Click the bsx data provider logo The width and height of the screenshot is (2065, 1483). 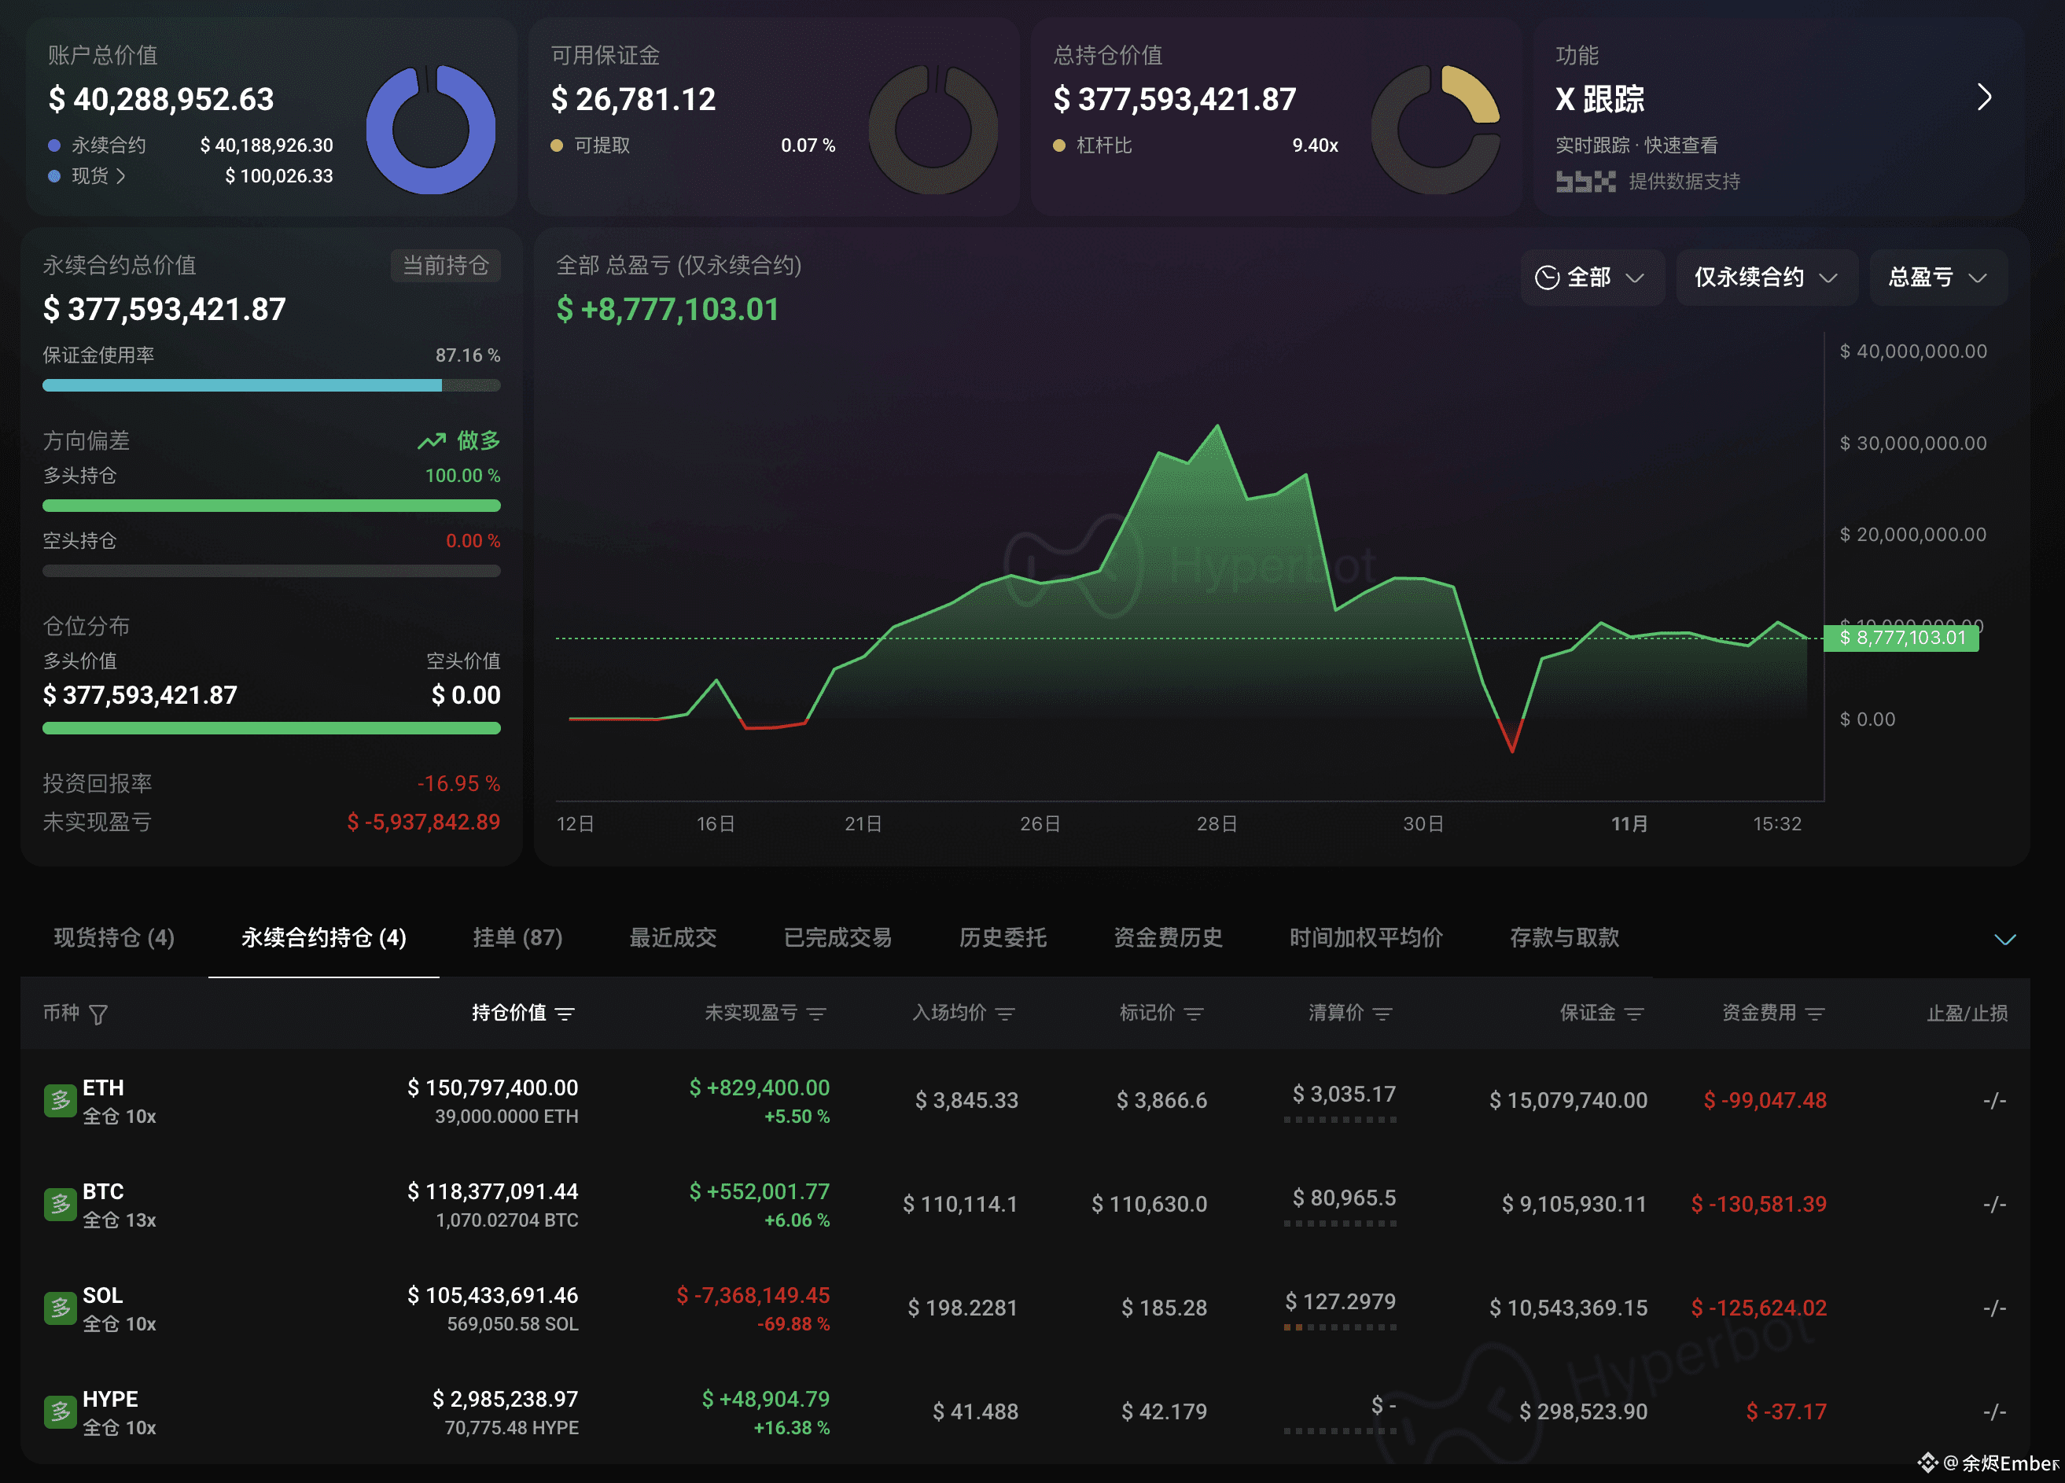point(1588,181)
